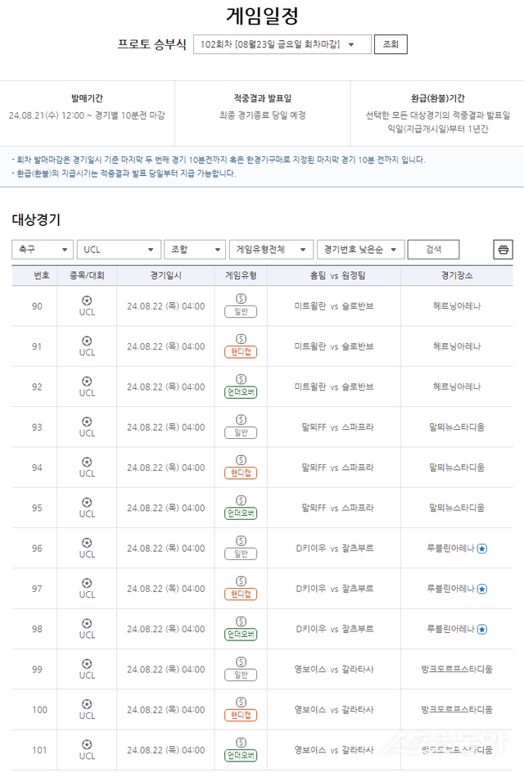Click the 경기일시 column header

166,276
